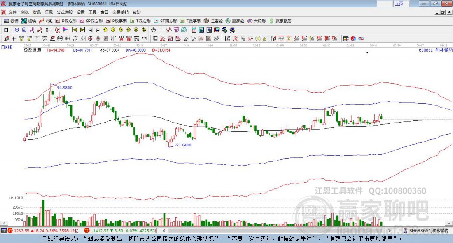Open the T四方形 tool
The height and width of the screenshot is (243, 453).
140,21
